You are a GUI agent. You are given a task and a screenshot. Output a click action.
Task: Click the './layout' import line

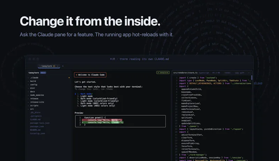pyautogui.click(x=211, y=129)
